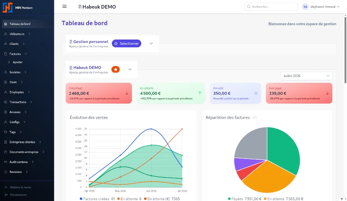Screen dimensions: 347x201
Task: Toggle the En attente (€) 7565 legend series
Action: tap(162, 199)
